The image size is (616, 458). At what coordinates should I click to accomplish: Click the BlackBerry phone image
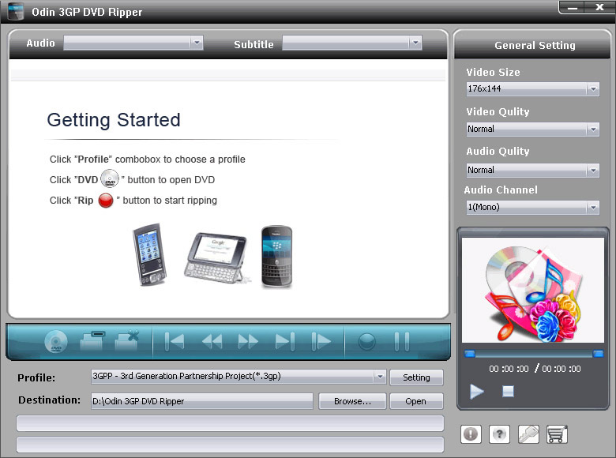pos(277,257)
